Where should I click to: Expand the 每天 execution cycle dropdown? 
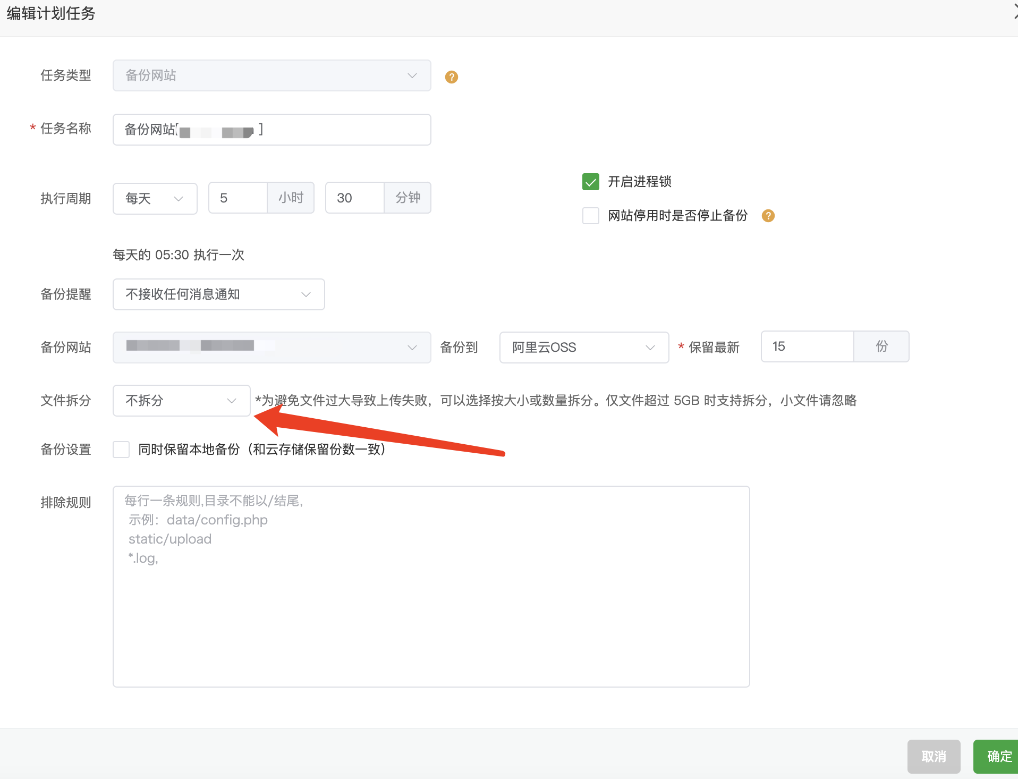155,199
